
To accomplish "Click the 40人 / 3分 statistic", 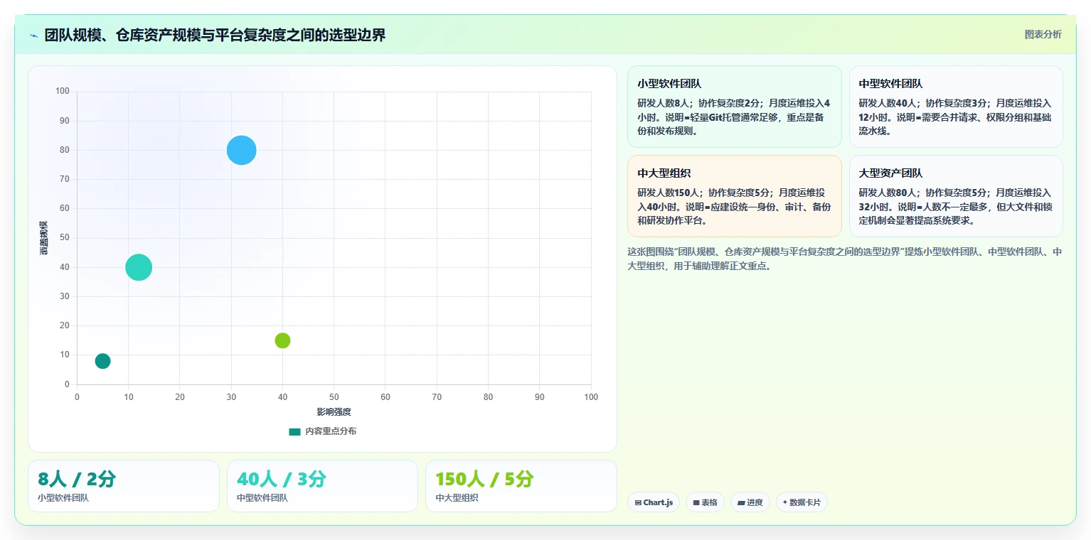I will [x=281, y=480].
